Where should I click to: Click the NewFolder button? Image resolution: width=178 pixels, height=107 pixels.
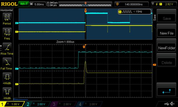point(167,48)
